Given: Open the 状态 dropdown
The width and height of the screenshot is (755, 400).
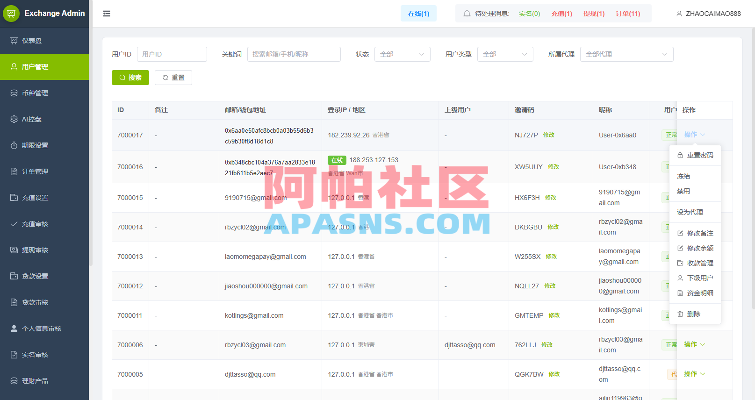Looking at the screenshot, I should [x=403, y=54].
